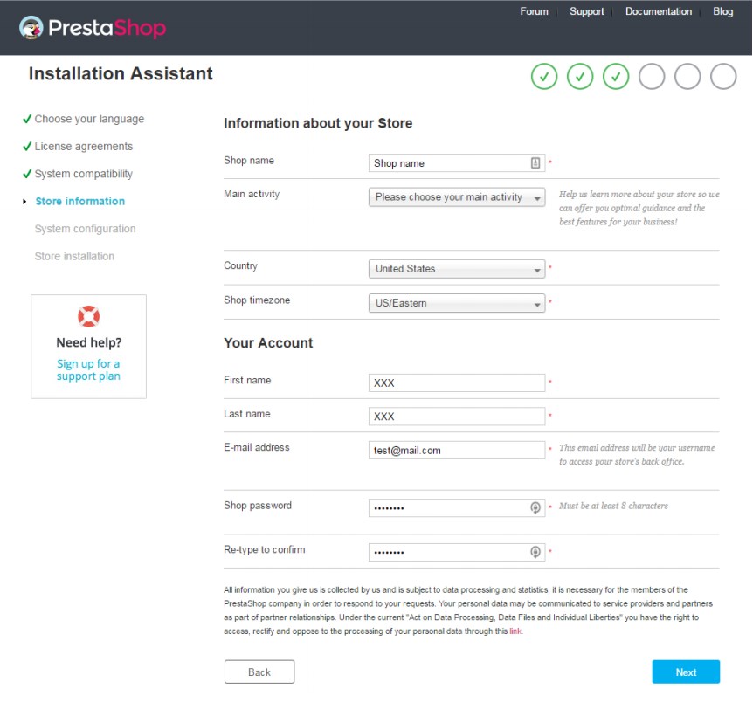Focus the E-mail address field

pos(457,451)
